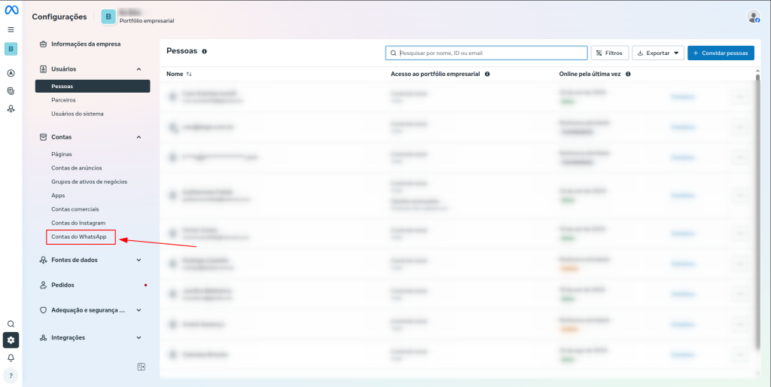771x387 pixels.
Task: Click the info icon beside Pessoas heading
Action: [204, 52]
